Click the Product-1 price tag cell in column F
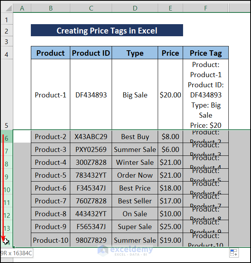Screen dimensions: 251x263 (206, 95)
